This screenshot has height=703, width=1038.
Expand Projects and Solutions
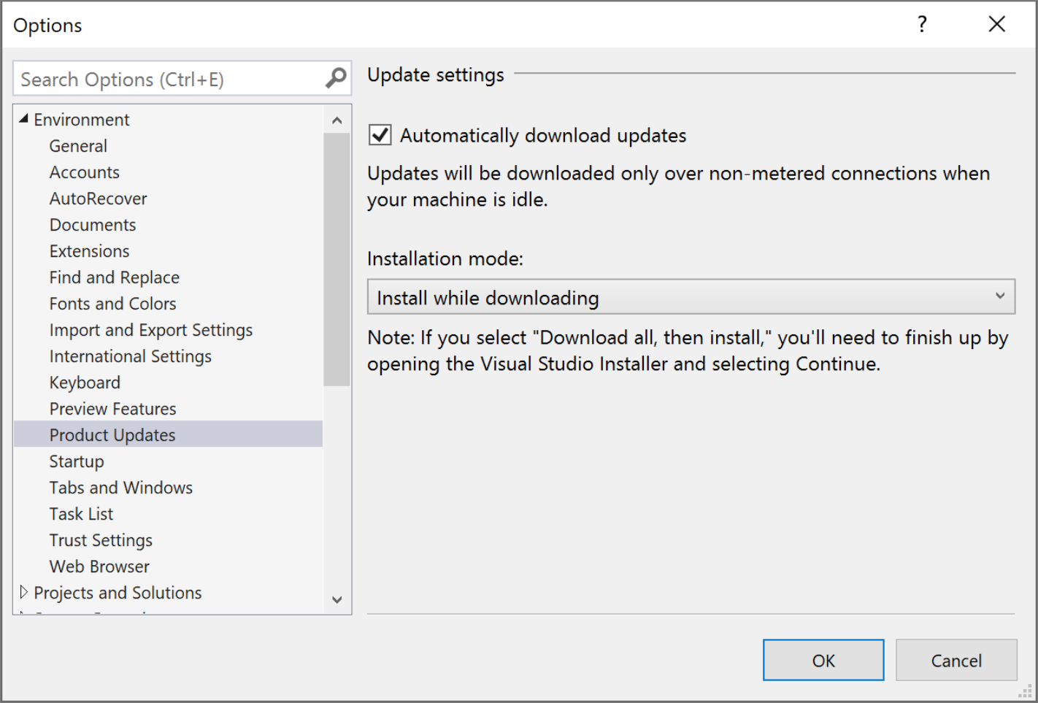coord(25,592)
